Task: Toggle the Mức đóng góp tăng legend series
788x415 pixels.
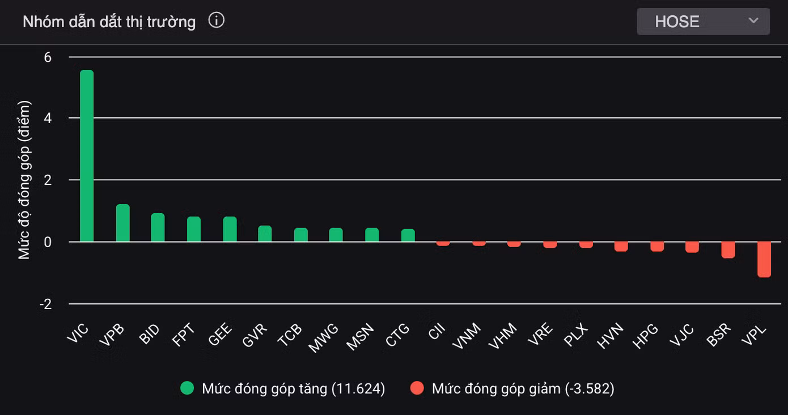Action: click(x=283, y=388)
